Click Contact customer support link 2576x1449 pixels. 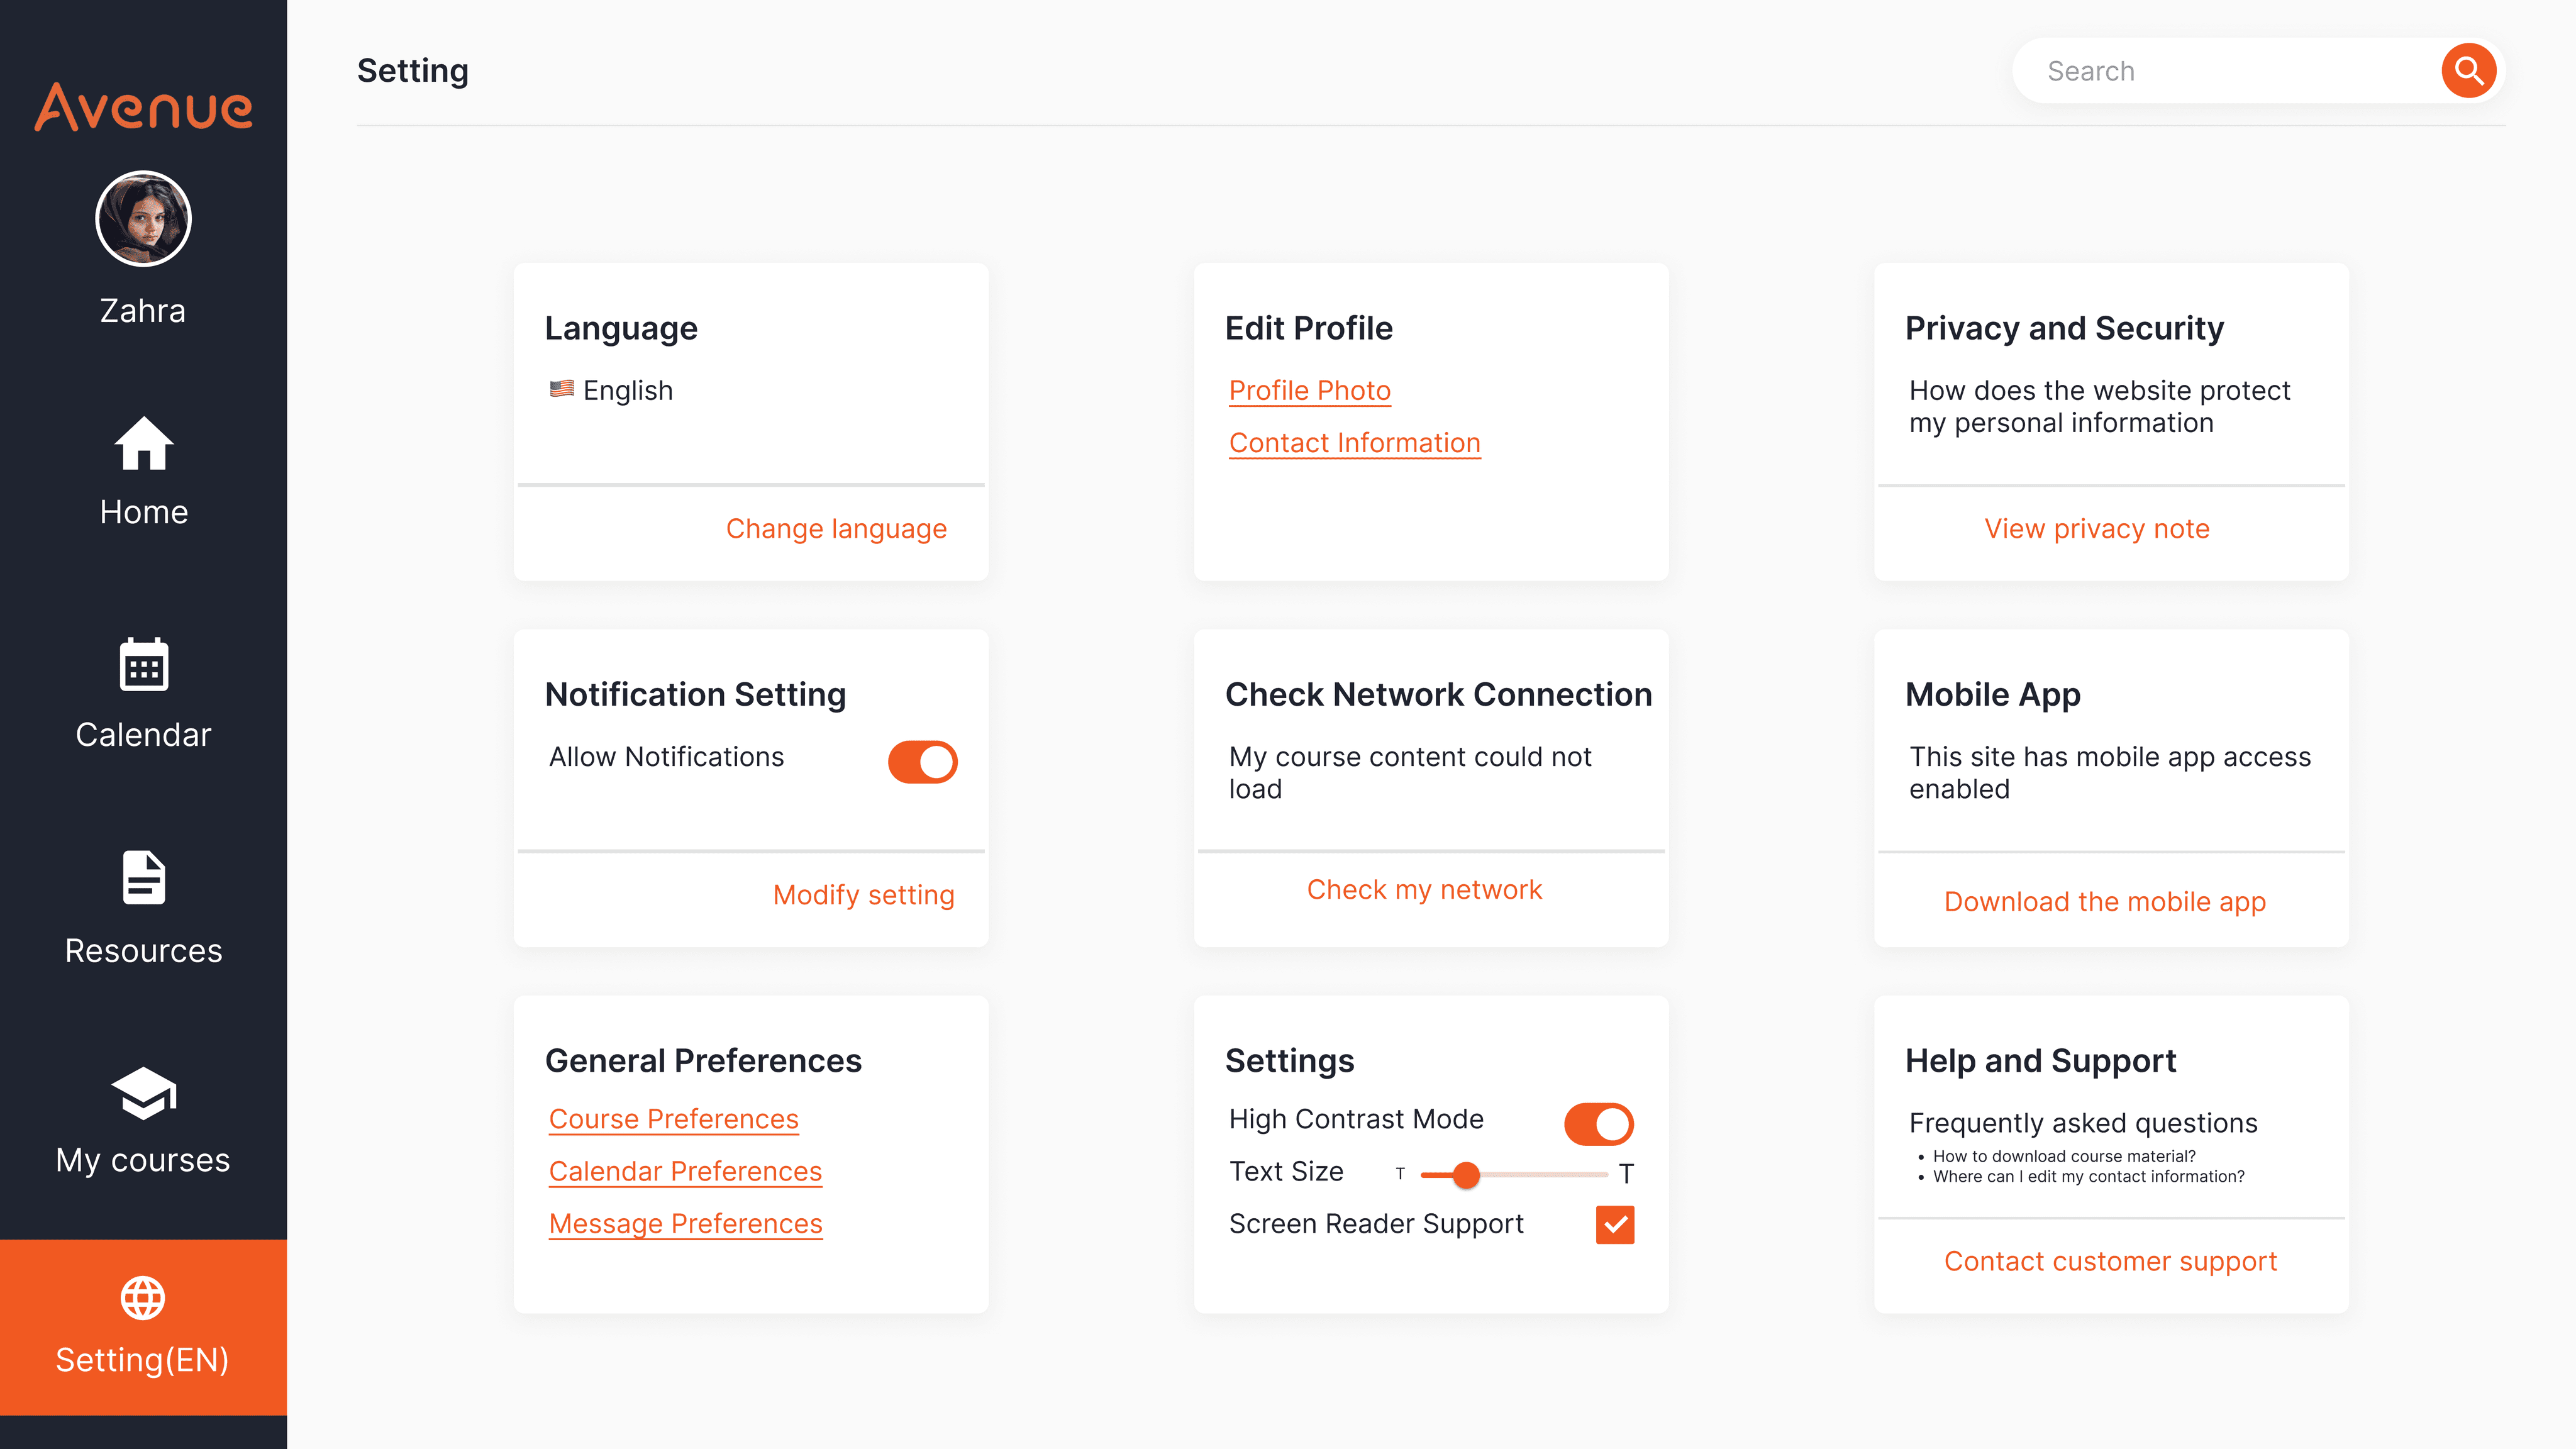click(2109, 1261)
